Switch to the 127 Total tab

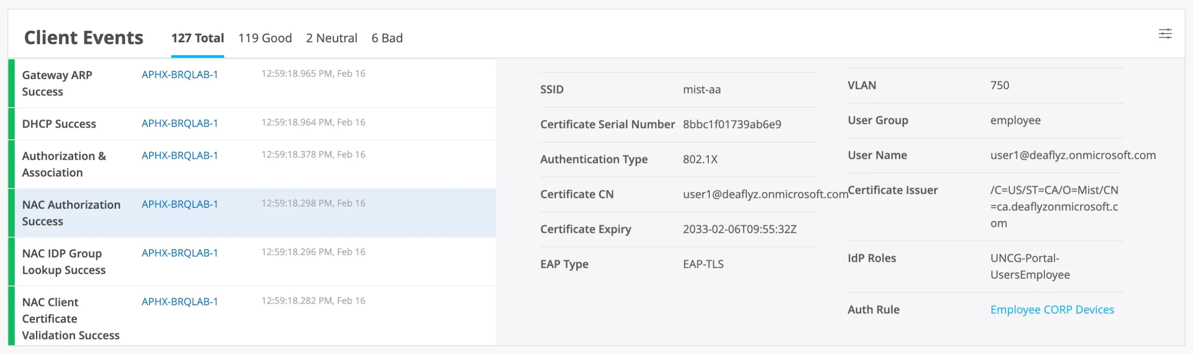click(198, 38)
